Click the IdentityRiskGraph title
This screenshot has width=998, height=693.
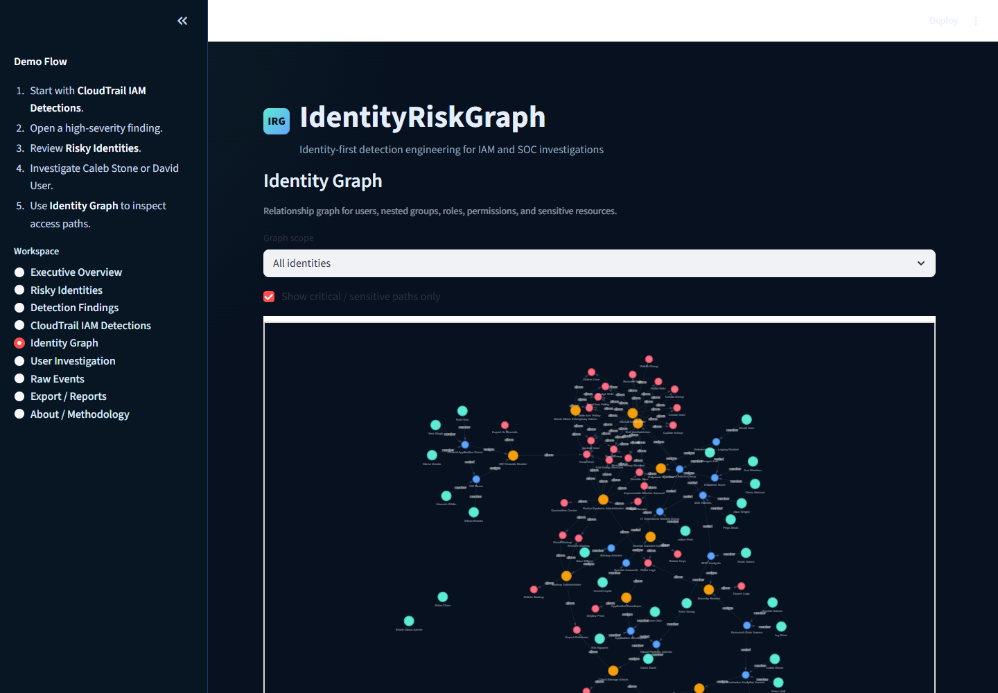click(423, 116)
